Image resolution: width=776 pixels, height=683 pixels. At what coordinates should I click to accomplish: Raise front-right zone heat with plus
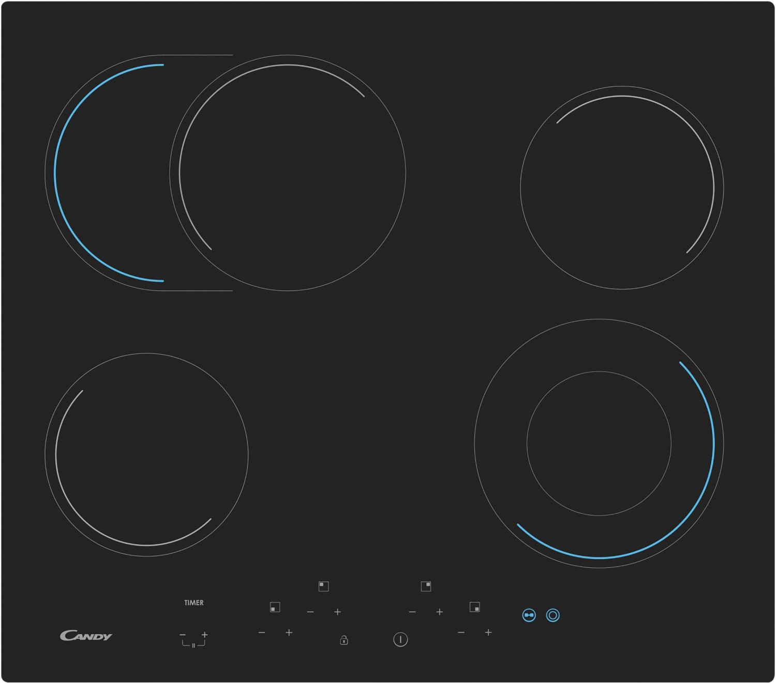(488, 632)
